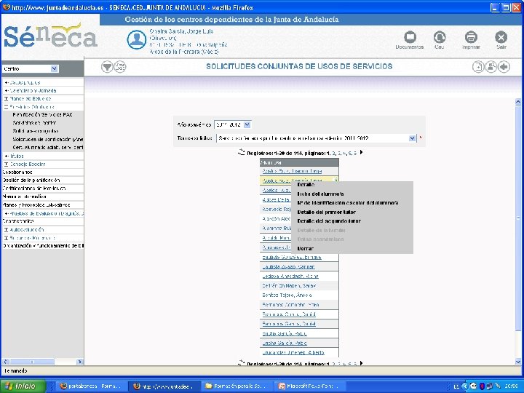Click the back arrow icon at top right
The image size is (524, 393).
[504, 67]
